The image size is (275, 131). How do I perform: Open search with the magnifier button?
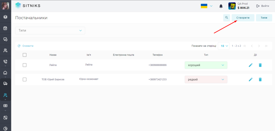227,18
